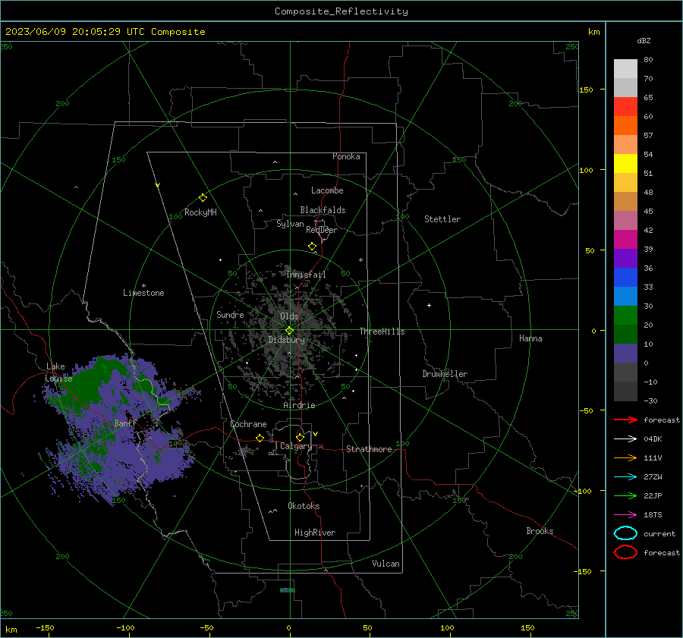This screenshot has width=683, height=638.
Task: Click the Stettler town label
Action: [x=442, y=219]
